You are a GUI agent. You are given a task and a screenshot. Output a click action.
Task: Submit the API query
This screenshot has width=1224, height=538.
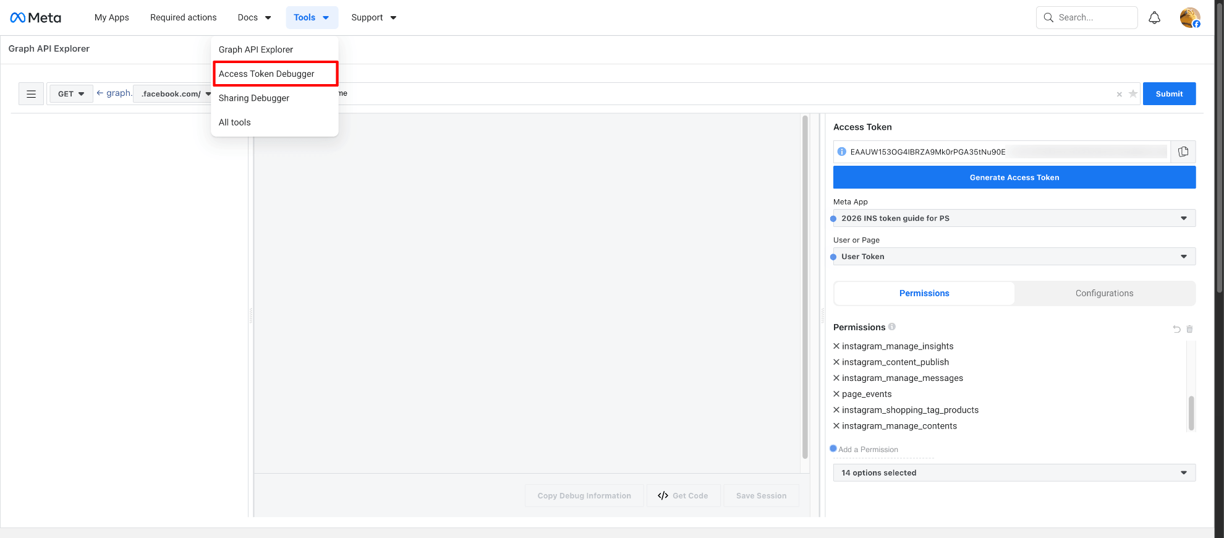pos(1168,94)
